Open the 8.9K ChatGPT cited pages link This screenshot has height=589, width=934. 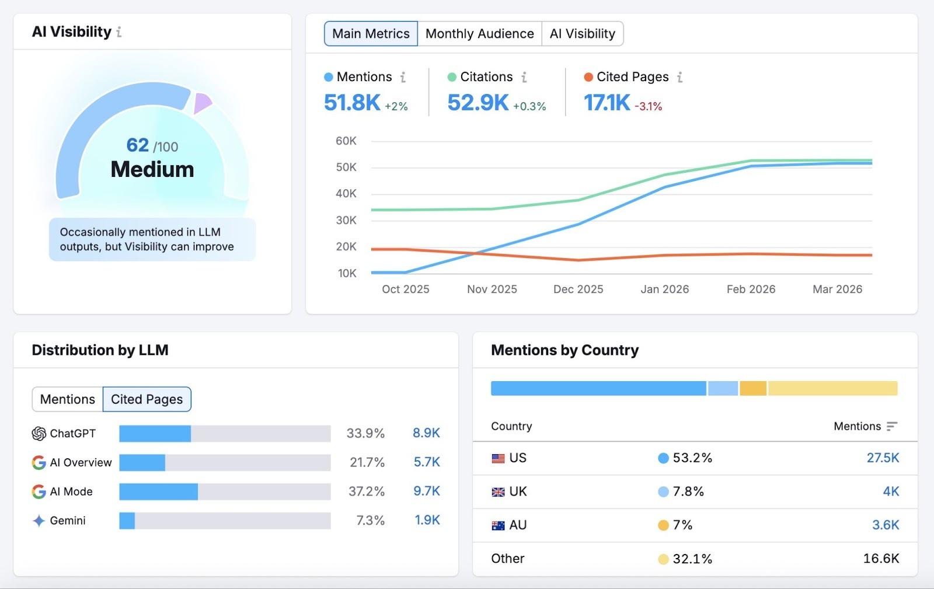[x=427, y=433]
